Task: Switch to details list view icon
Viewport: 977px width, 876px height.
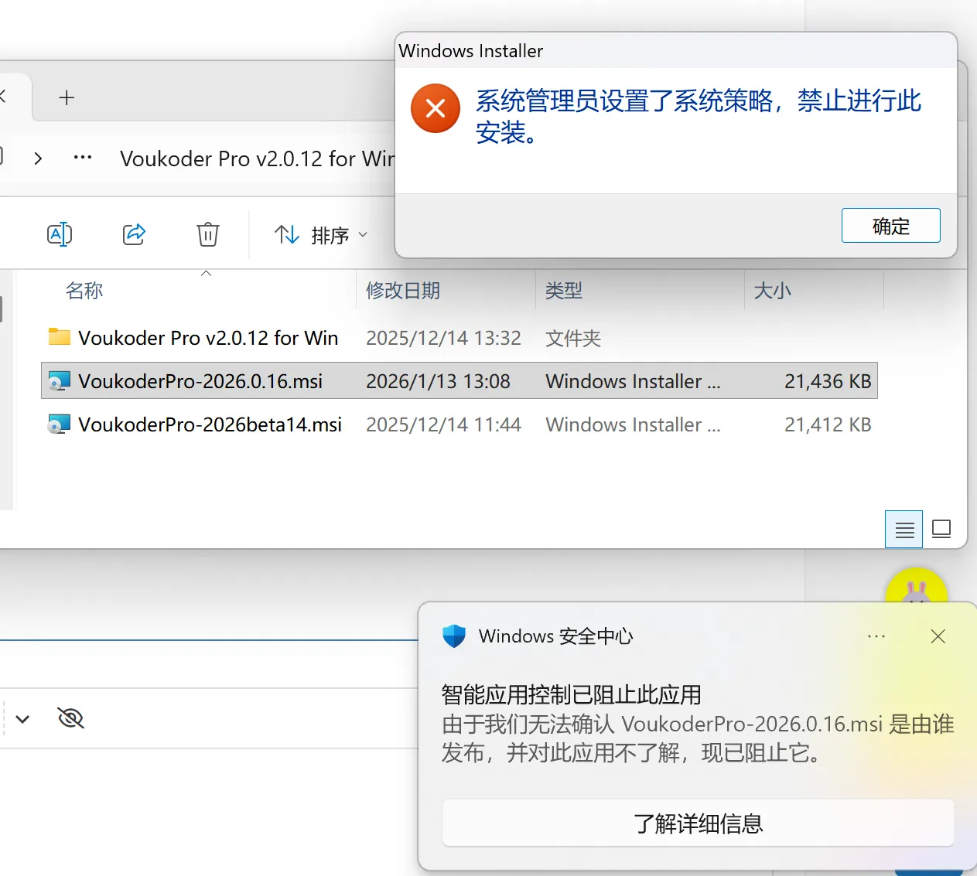Action: tap(904, 530)
